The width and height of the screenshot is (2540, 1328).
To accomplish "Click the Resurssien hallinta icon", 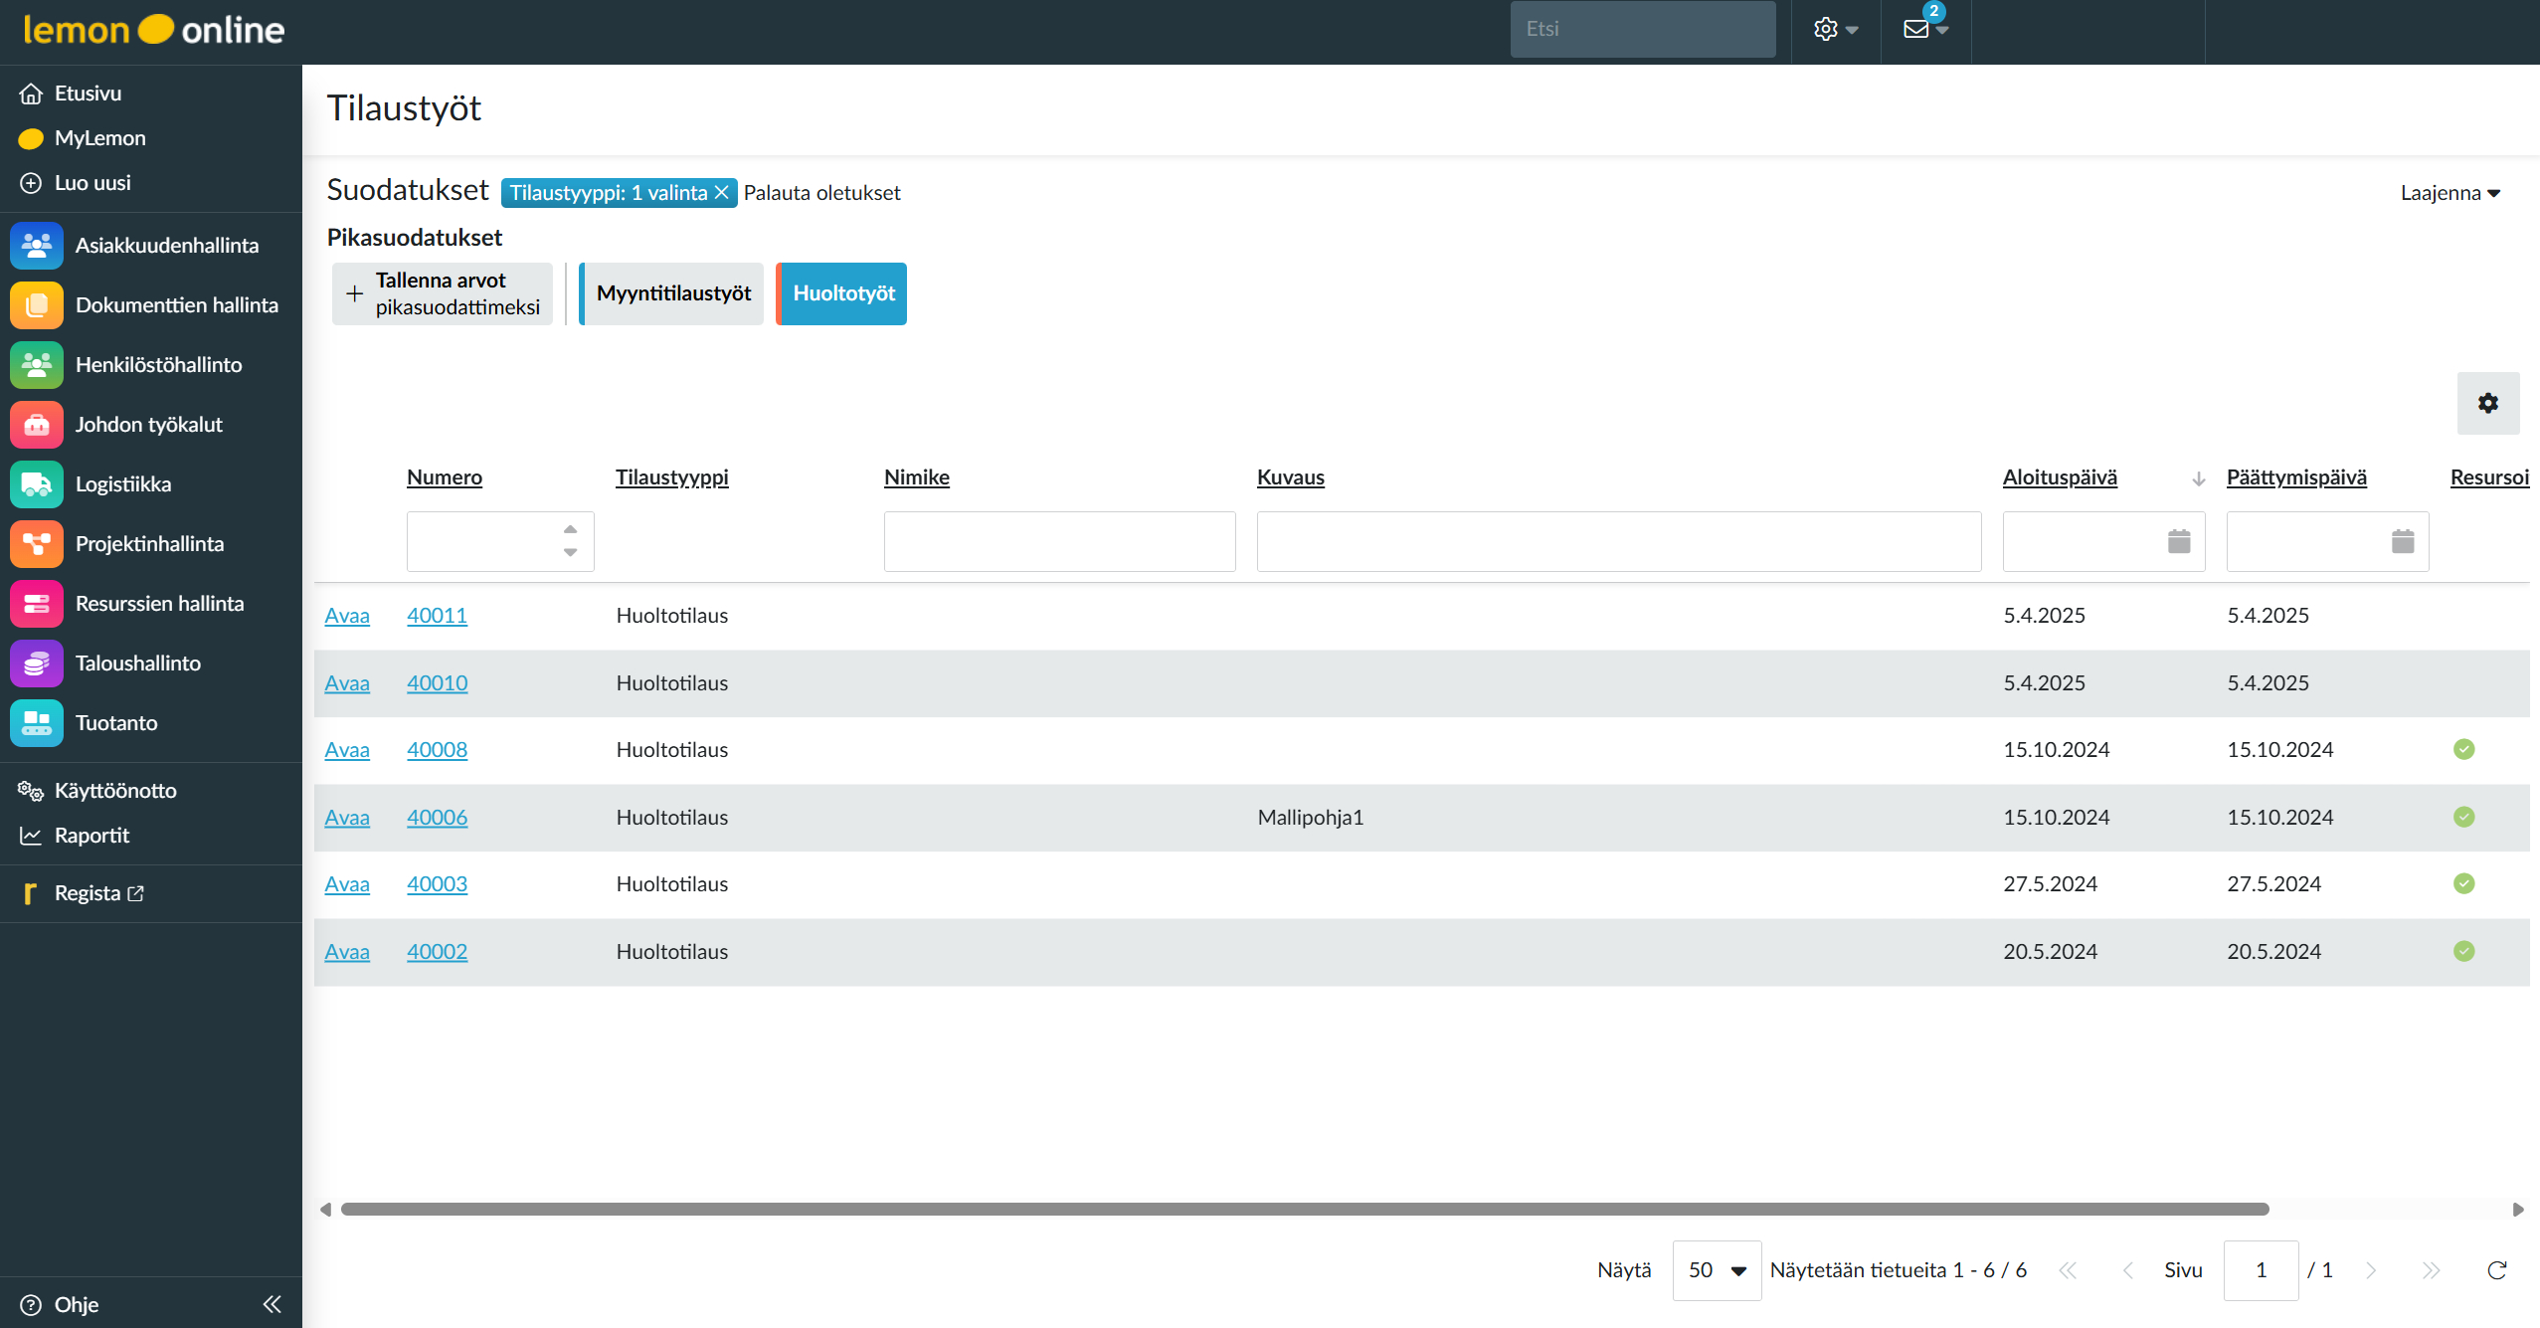I will click(37, 604).
